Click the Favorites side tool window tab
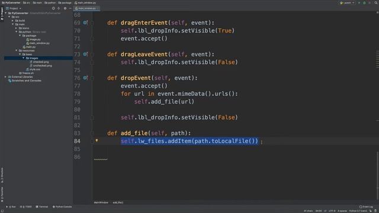The image size is (379, 213). coord(2,195)
